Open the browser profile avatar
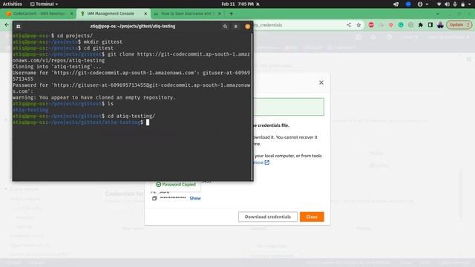Screen dimensions: 475x267 coord(440,24)
